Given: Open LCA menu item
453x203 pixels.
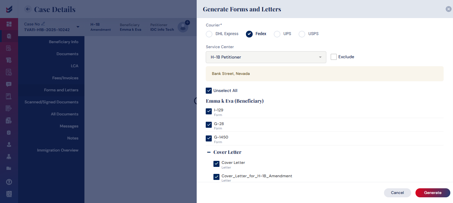Looking at the screenshot, I should (75, 66).
